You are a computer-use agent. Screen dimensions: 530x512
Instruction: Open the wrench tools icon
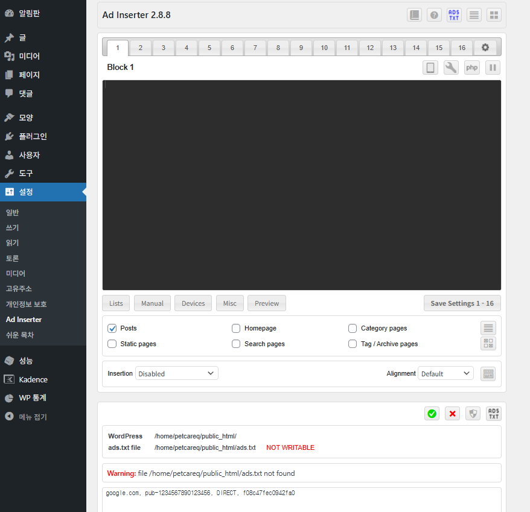click(x=451, y=68)
